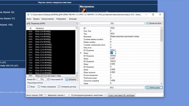Click Всего итемов: 33907 in status bar
The width and height of the screenshot is (189, 106).
(x=35, y=95)
